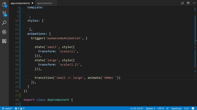Click line number 23 in gutter
This screenshot has height=110, width=197.
17,78
